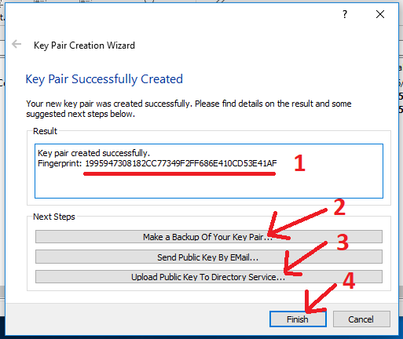Click the red underline beneath the fingerprint
The image size is (403, 339).
(179, 173)
